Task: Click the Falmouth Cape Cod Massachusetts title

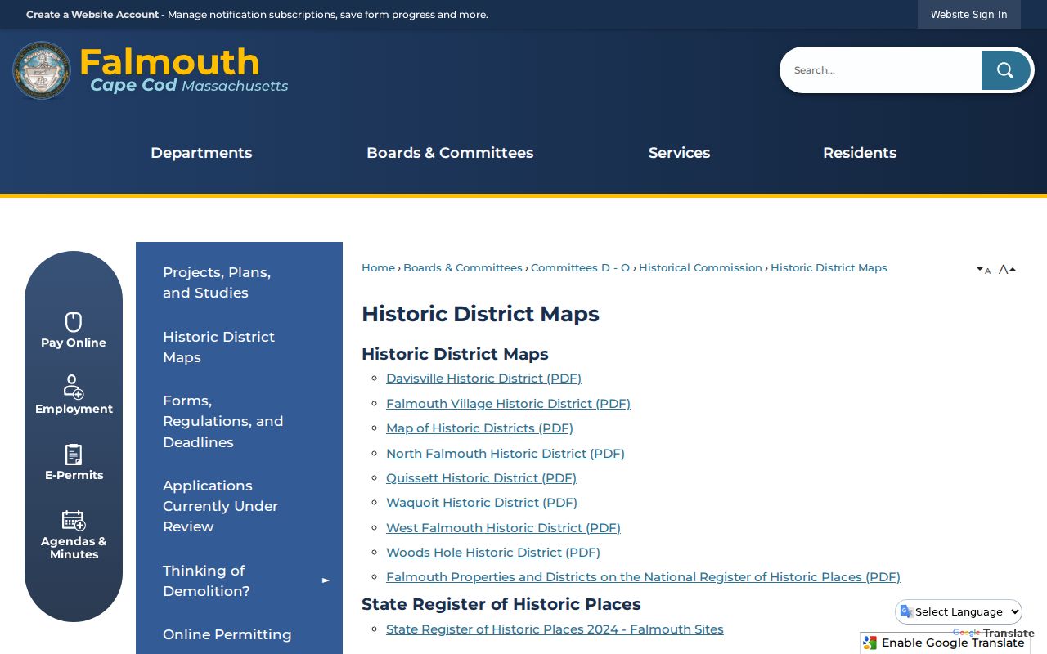Action: click(184, 70)
